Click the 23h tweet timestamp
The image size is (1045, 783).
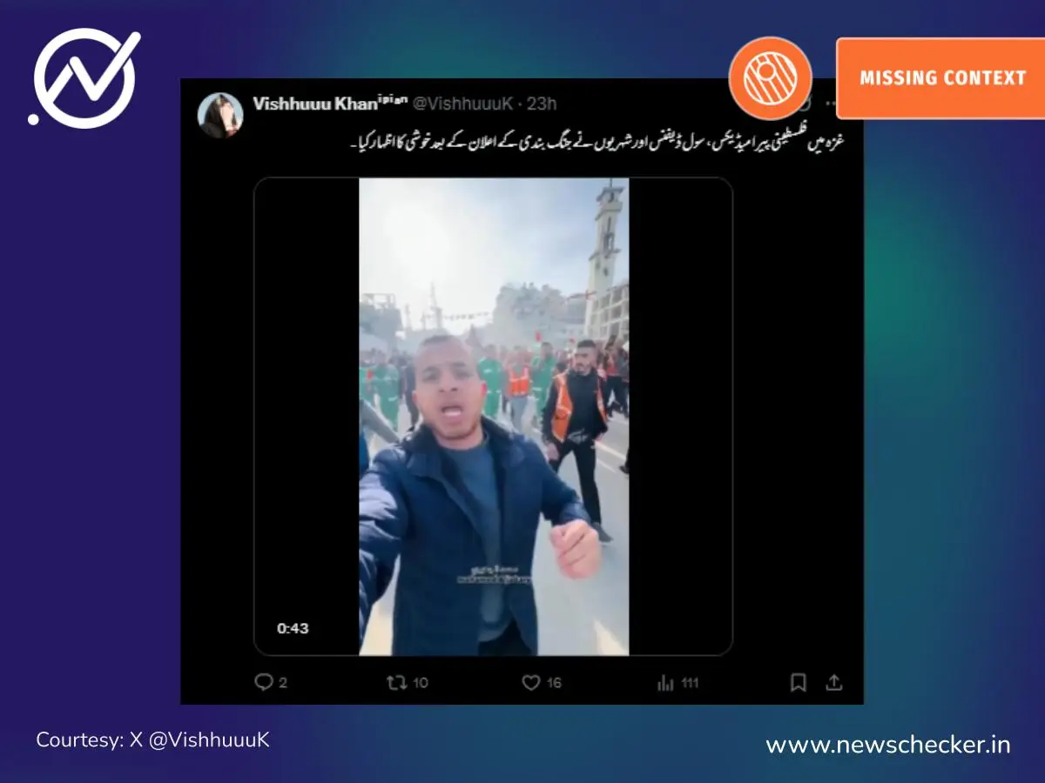[542, 104]
